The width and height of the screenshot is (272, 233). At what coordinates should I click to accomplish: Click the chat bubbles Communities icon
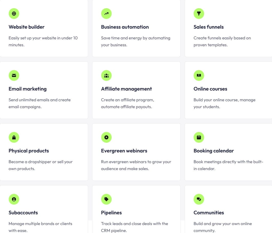(x=199, y=199)
